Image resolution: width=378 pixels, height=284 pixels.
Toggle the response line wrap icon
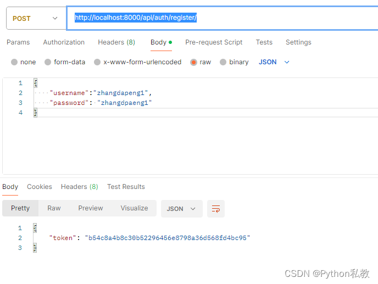click(216, 209)
